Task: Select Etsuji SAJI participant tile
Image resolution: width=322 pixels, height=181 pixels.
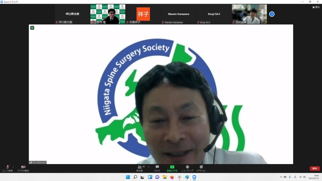Action: pyautogui.click(x=214, y=14)
